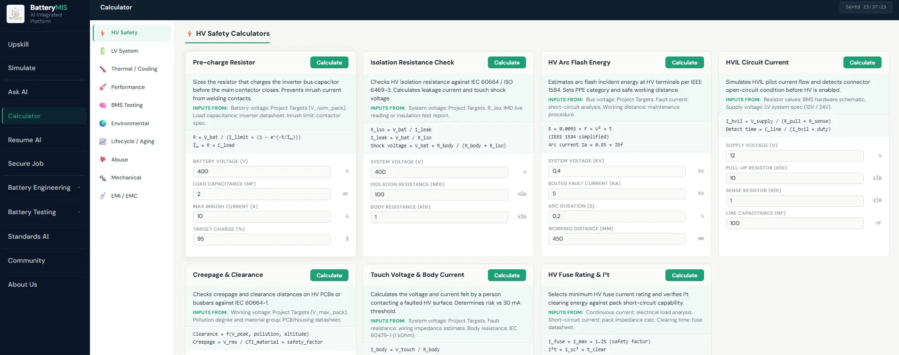
Task: Calculate HV Fuse Rating & I²t
Action: pyautogui.click(x=684, y=275)
